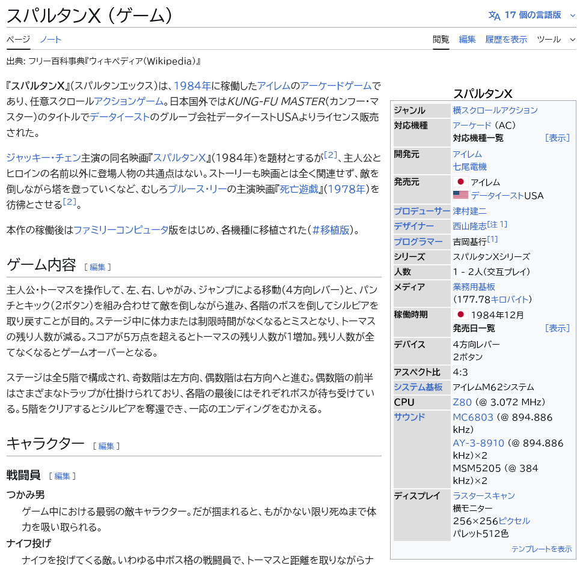Expand the ツール menu
This screenshot has height=565, width=583.
[556, 40]
